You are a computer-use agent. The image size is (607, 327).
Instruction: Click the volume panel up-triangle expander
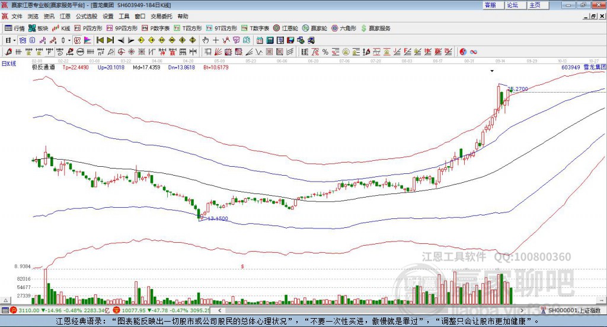[x=5, y=300]
